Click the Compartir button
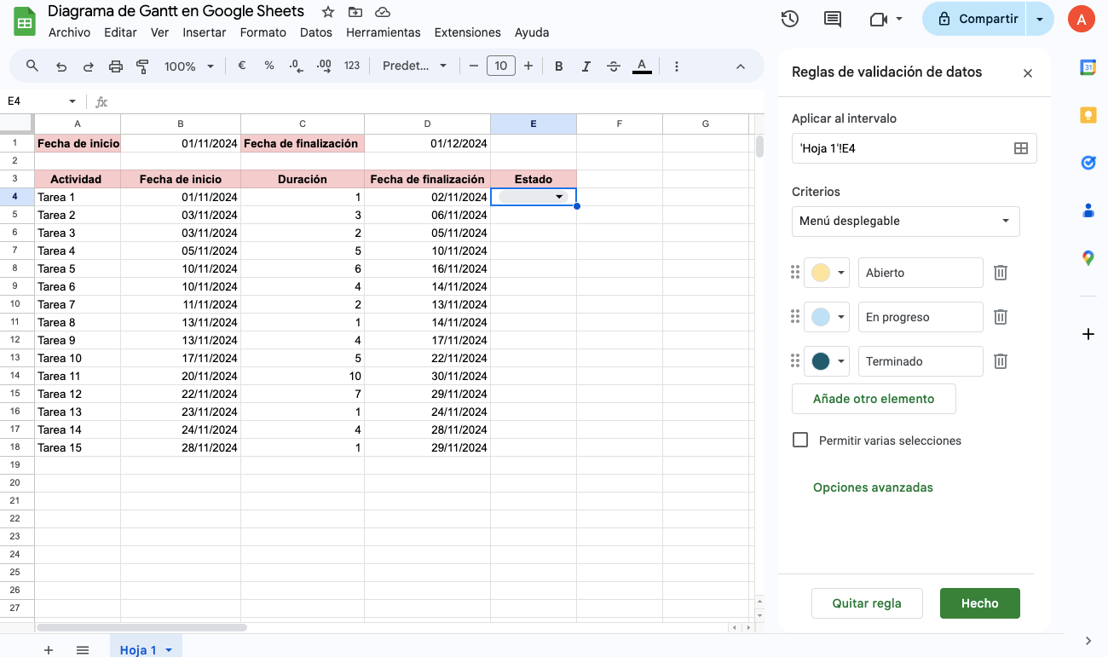 (974, 19)
